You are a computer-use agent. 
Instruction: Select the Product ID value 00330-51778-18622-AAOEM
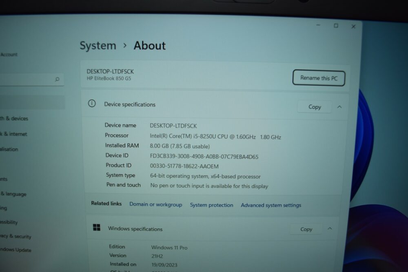184,166
